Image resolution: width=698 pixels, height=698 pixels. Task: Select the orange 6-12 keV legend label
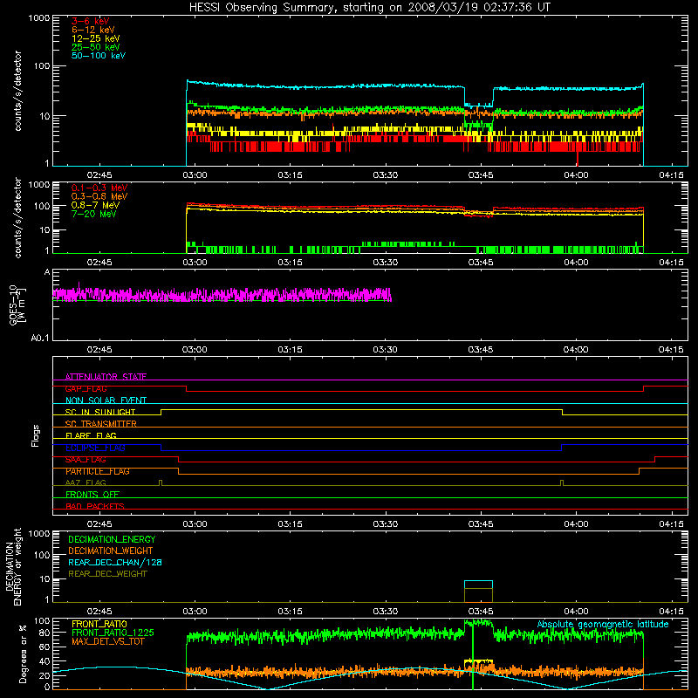[x=93, y=30]
